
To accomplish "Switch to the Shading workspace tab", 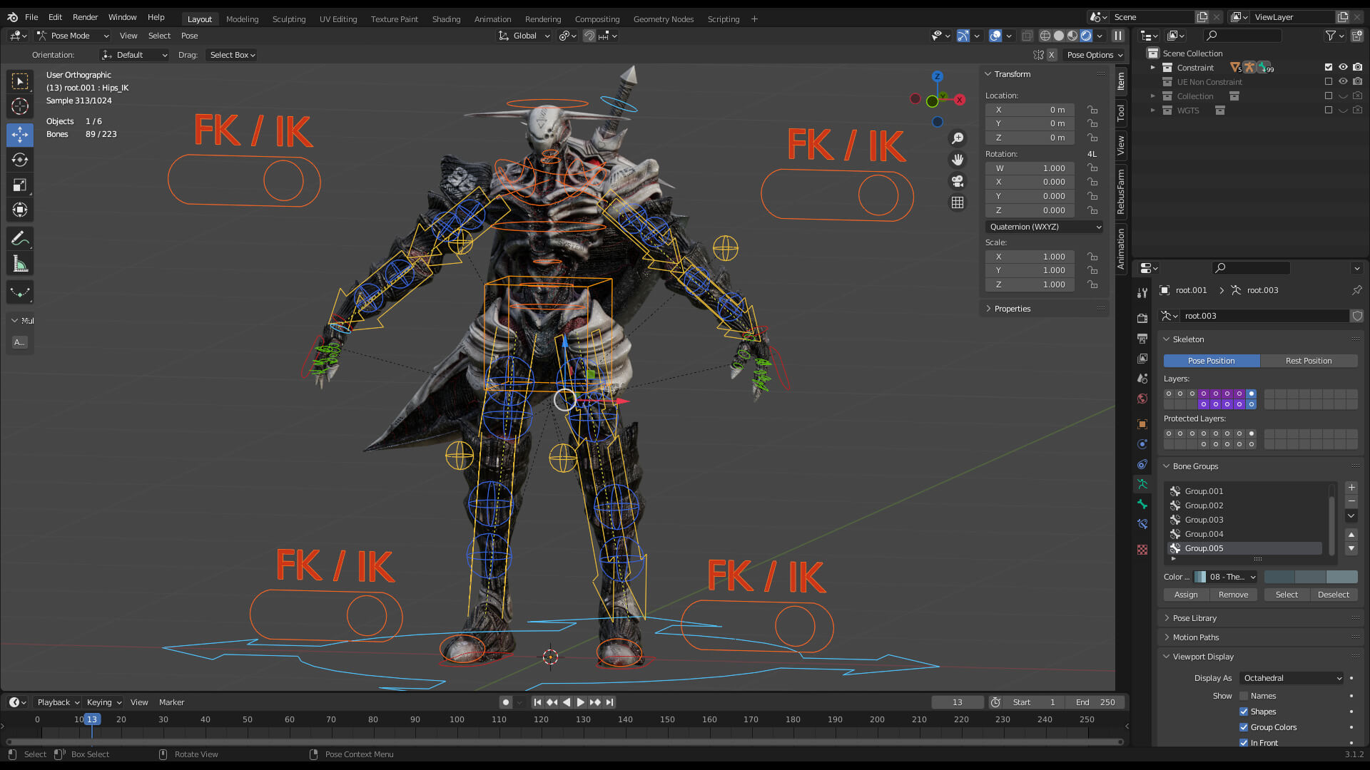I will 446,19.
